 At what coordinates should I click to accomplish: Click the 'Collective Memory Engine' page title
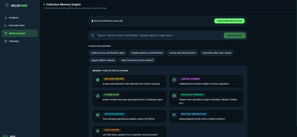pyautogui.click(x=63, y=4)
